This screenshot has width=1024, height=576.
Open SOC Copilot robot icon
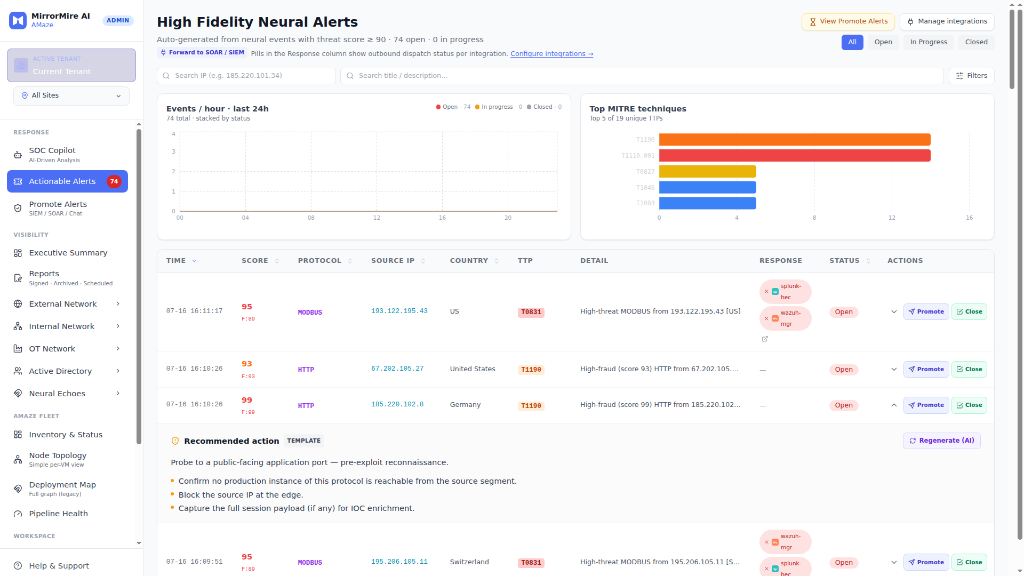18,155
